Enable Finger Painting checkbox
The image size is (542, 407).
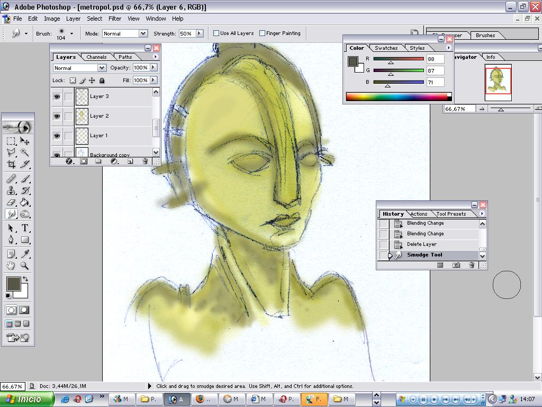tap(263, 33)
